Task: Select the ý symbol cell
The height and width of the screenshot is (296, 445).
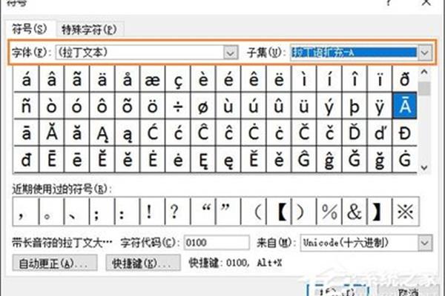Action: (x=329, y=107)
